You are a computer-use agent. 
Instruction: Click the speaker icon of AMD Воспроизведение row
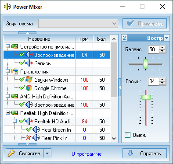pyautogui.click(x=29, y=105)
